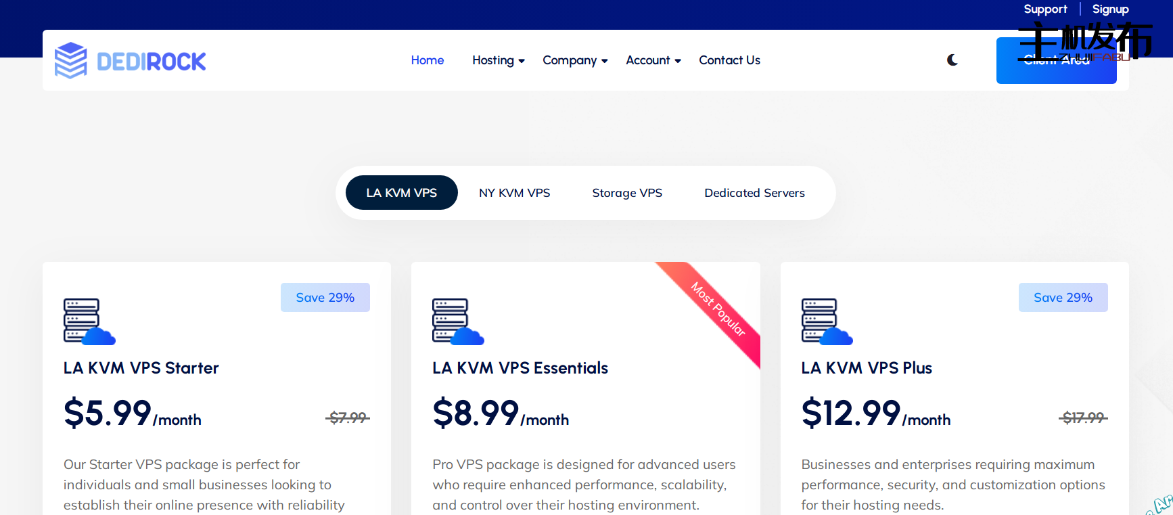Click the Starter plan server cloud icon
Screen dimensions: 1173x515
click(x=89, y=321)
